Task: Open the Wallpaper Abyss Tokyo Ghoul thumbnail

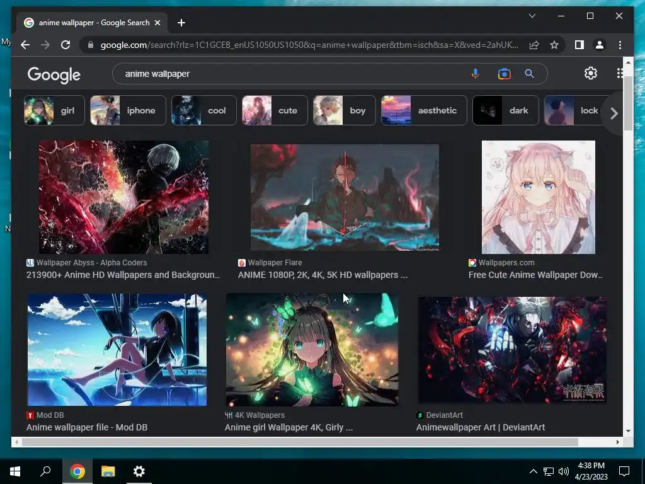Action: point(123,197)
